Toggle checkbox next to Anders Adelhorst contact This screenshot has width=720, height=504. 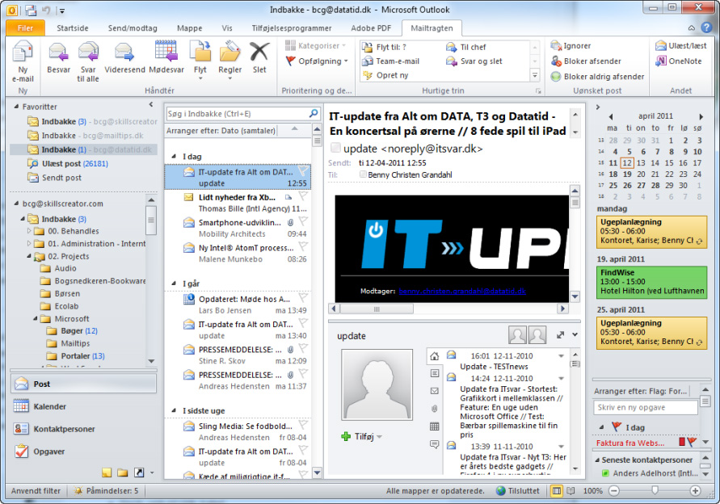tap(605, 473)
